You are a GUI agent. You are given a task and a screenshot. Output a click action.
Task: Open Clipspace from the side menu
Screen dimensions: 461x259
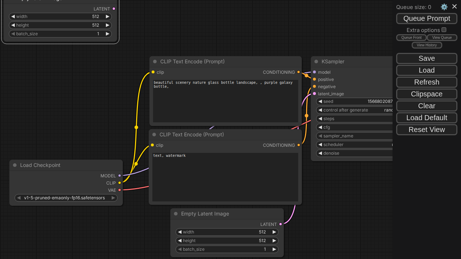click(426, 94)
